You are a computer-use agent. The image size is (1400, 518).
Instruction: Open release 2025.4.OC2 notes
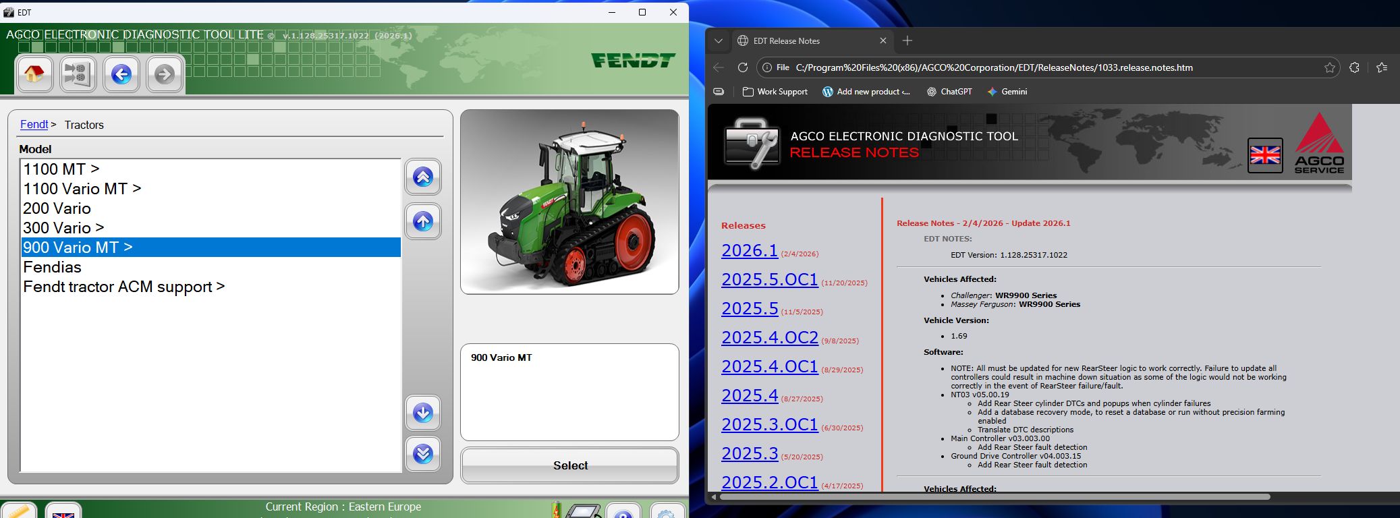click(x=770, y=337)
